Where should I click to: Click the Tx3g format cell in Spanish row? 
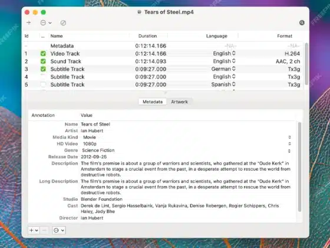click(294, 84)
